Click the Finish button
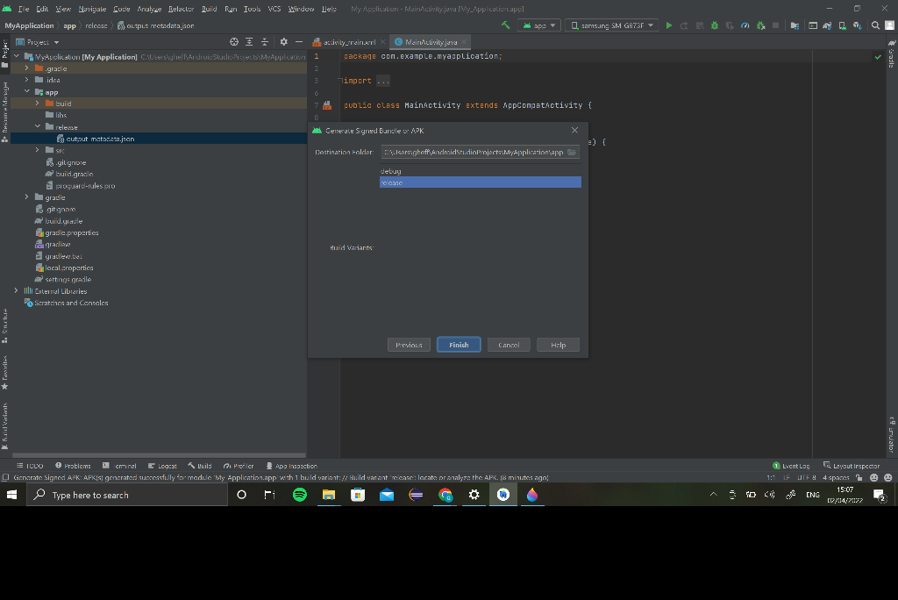898x600 pixels. pyautogui.click(x=459, y=345)
